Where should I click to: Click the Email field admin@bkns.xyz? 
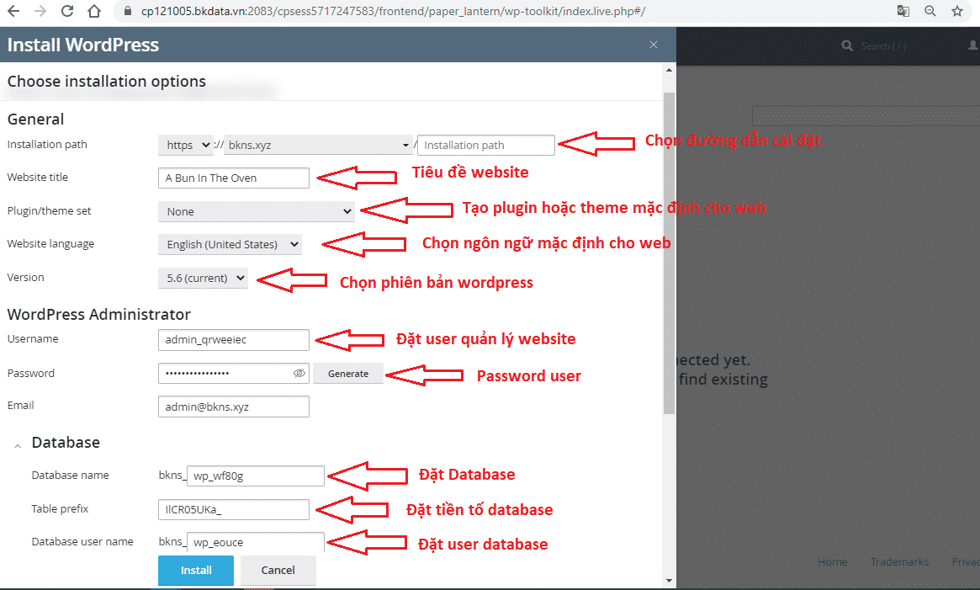tap(234, 407)
